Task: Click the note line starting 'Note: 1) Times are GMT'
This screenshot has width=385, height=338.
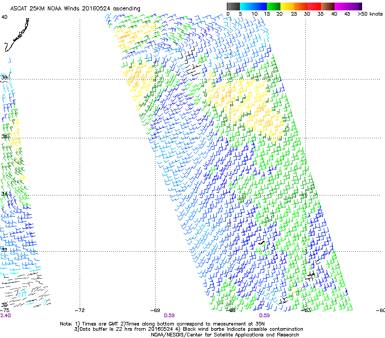Action: tap(162, 324)
